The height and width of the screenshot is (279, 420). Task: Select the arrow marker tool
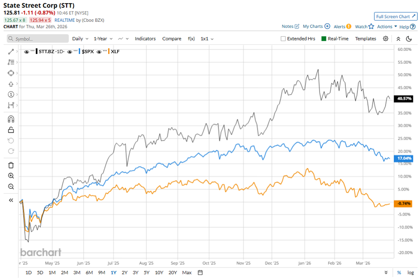click(x=11, y=84)
